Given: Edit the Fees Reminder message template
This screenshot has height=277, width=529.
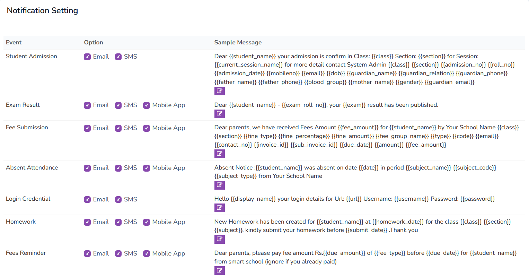Looking at the screenshot, I should click(219, 270).
